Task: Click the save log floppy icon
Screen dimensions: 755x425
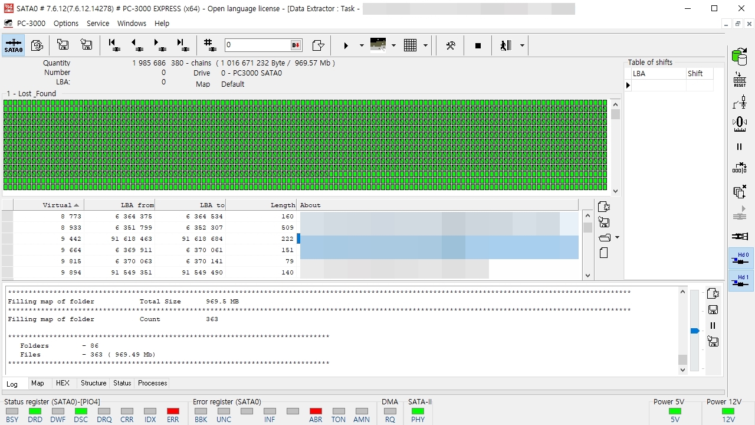Action: click(713, 310)
